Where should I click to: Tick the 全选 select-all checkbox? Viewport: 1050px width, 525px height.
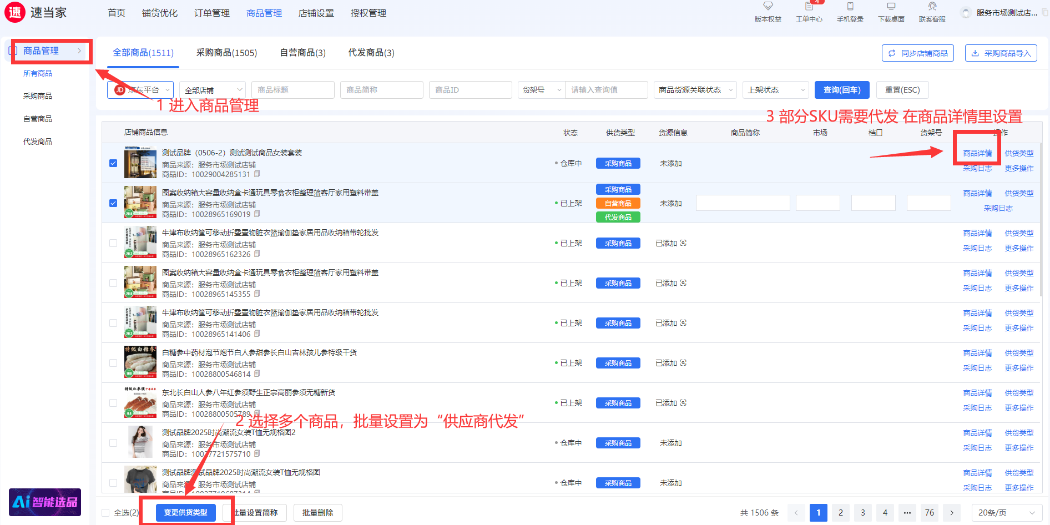[x=105, y=513]
